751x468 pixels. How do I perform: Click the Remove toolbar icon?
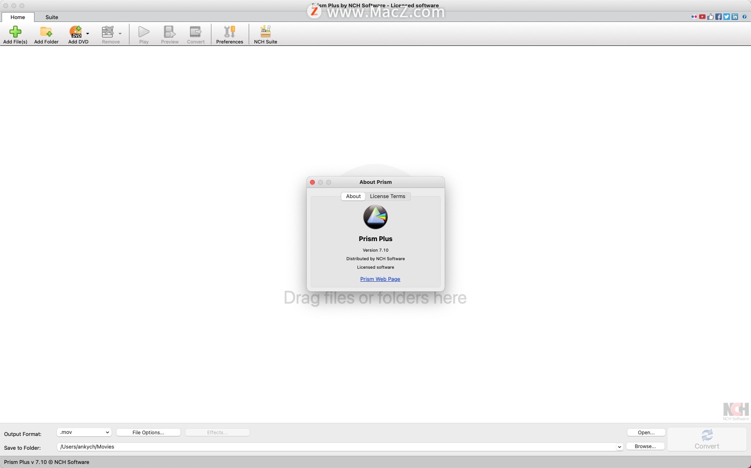coord(108,32)
